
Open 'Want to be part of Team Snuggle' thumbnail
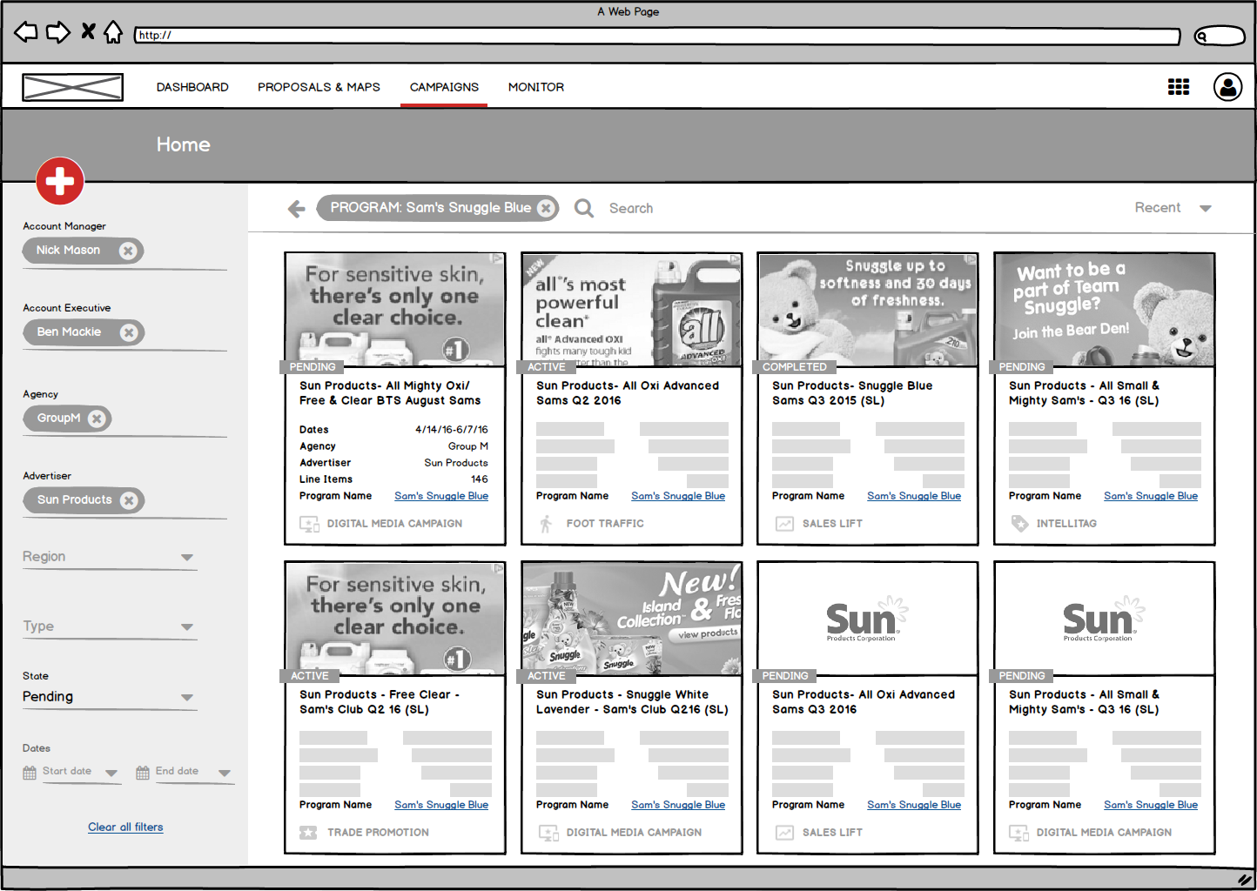coord(1105,310)
